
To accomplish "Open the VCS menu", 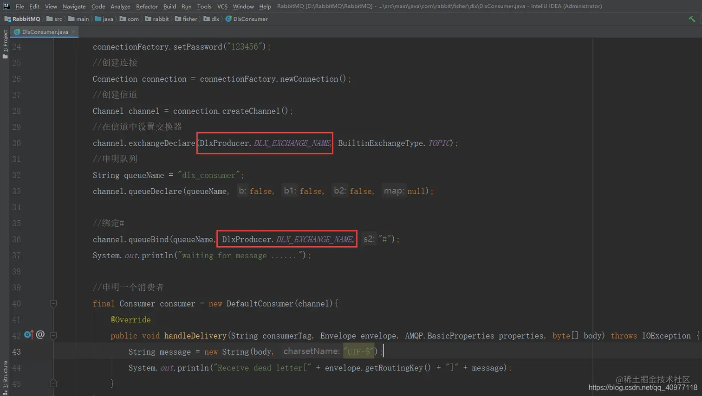I will (x=222, y=6).
